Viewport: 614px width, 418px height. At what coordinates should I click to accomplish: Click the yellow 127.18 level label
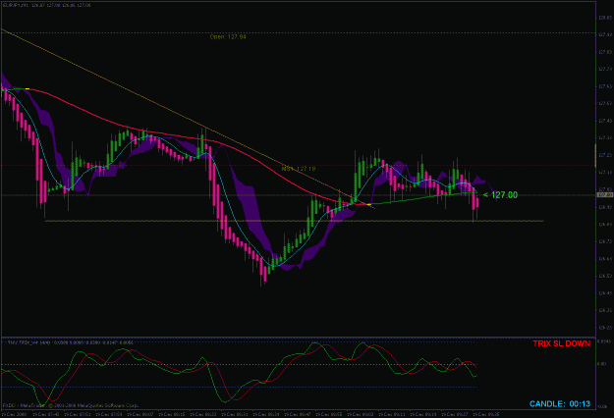click(x=299, y=169)
